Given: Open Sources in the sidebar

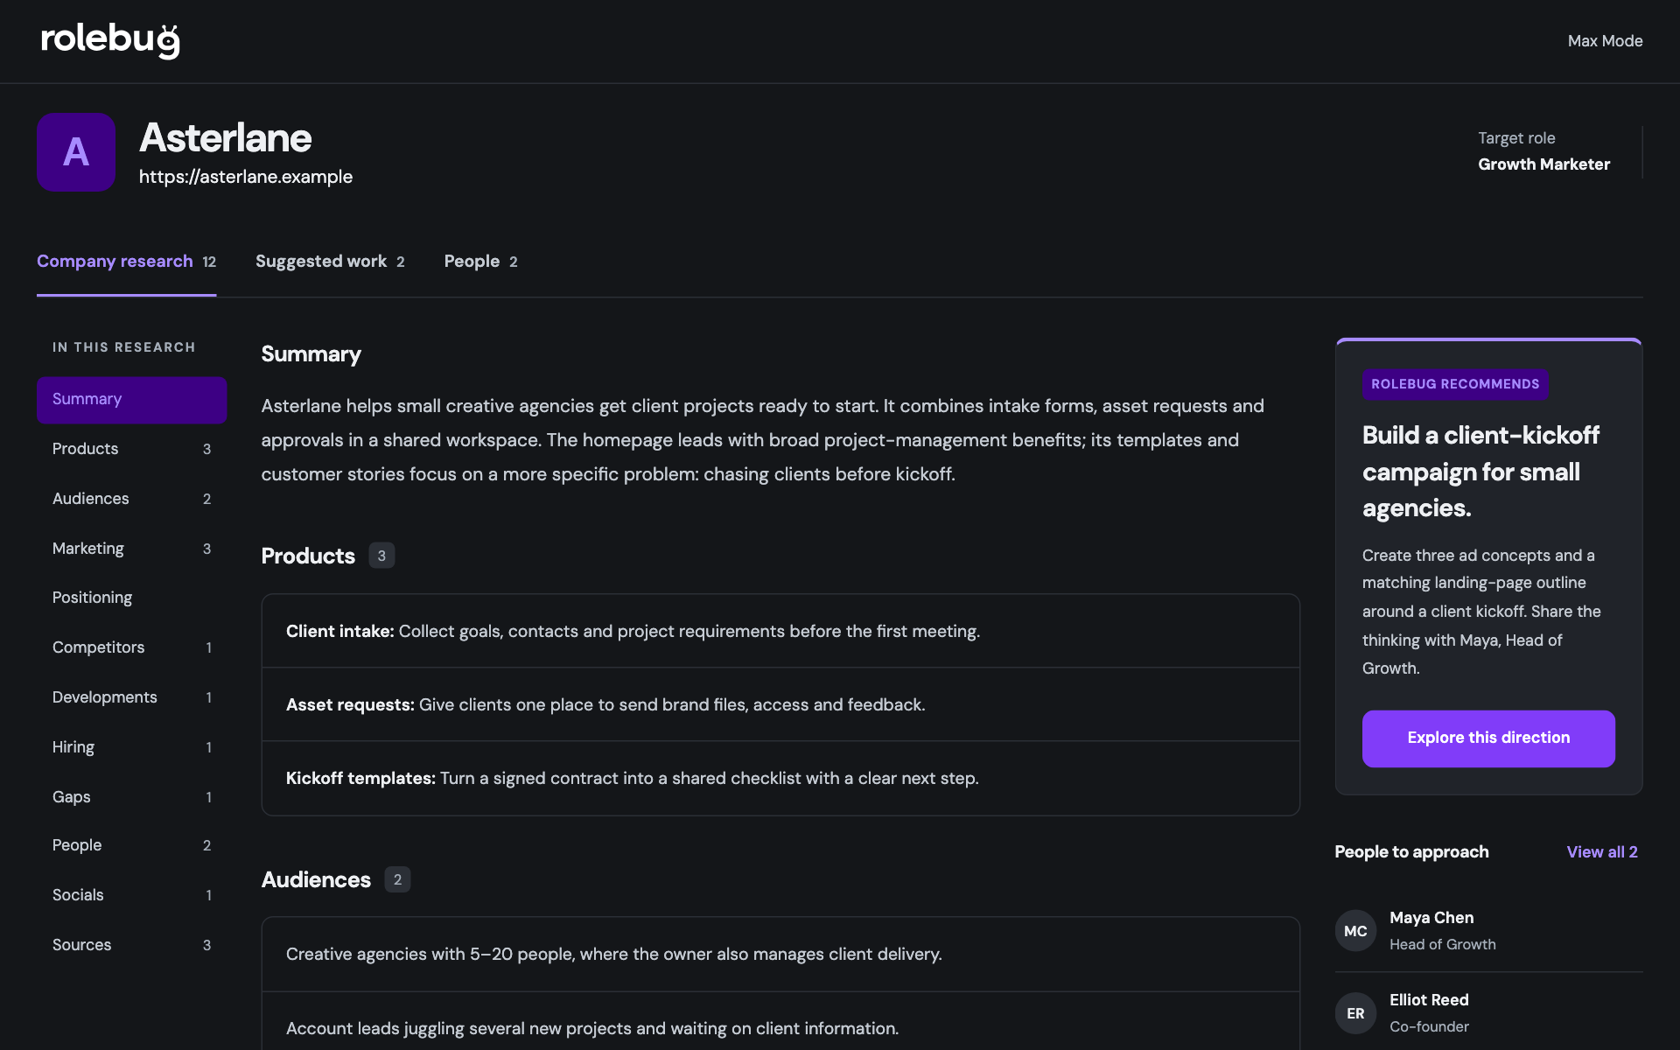Looking at the screenshot, I should (131, 945).
